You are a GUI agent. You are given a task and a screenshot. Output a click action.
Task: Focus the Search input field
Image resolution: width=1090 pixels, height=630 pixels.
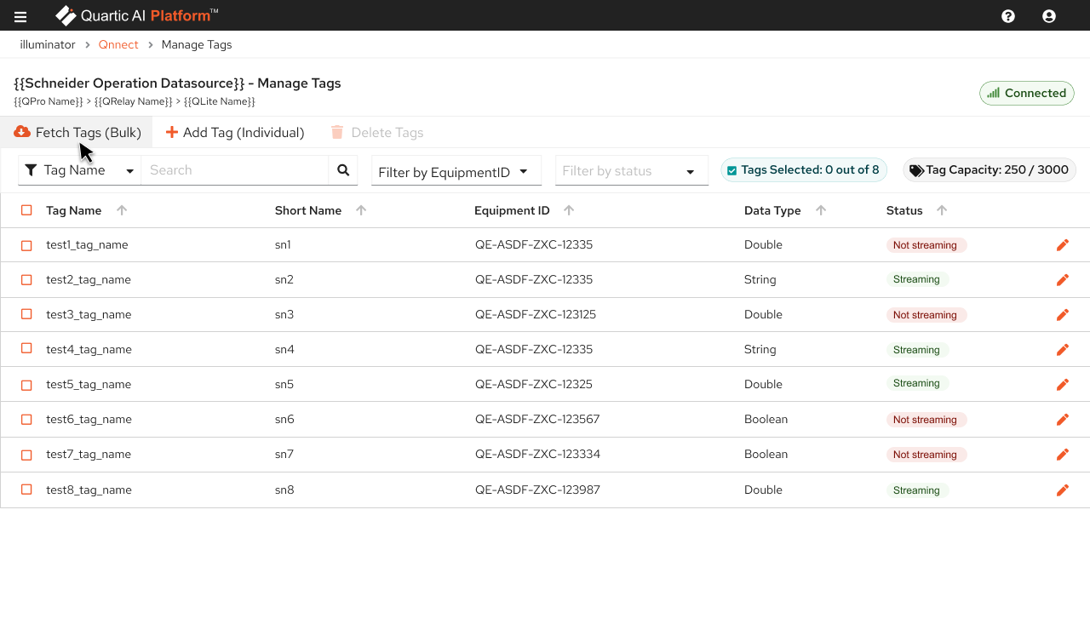click(x=235, y=170)
